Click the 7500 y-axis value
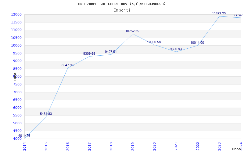 pos(17,85)
